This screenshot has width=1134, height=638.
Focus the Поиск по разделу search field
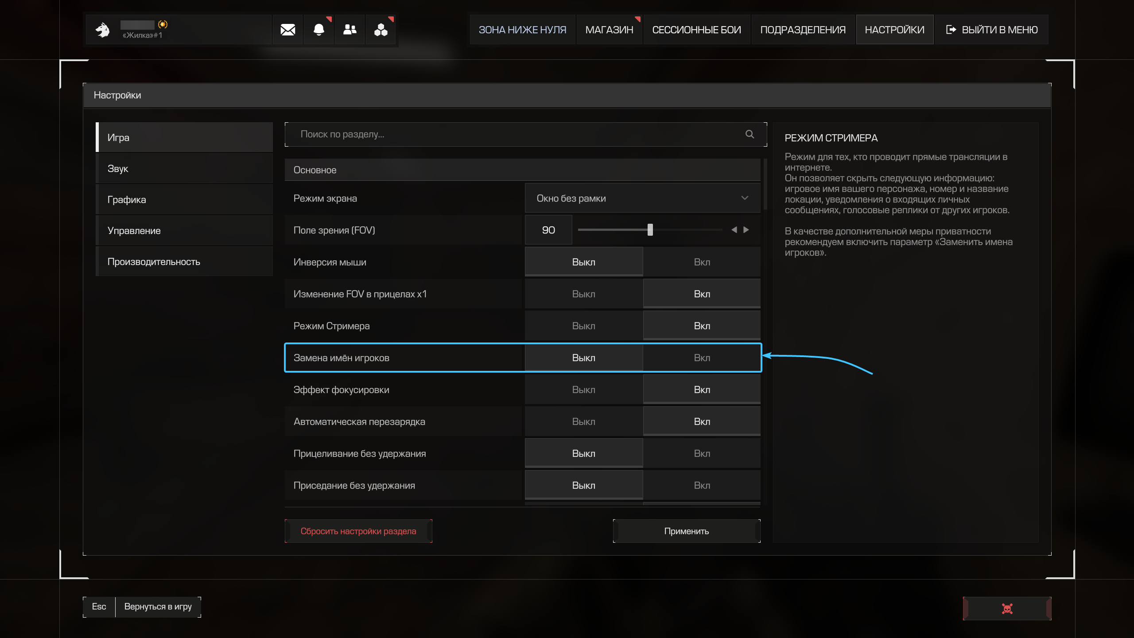point(514,134)
